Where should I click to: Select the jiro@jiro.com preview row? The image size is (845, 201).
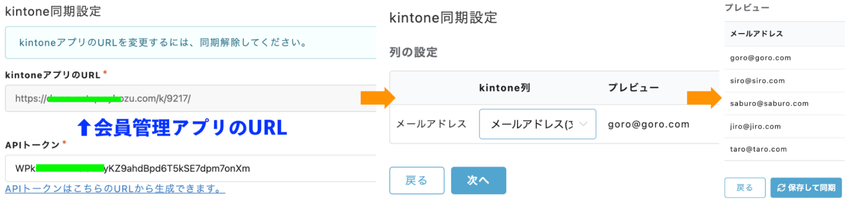pos(785,126)
